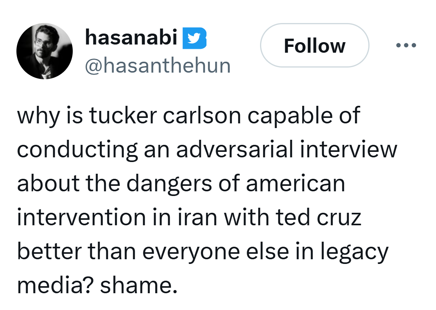
Task: Click the word "conducting" in the tweet
Action: pos(77,150)
